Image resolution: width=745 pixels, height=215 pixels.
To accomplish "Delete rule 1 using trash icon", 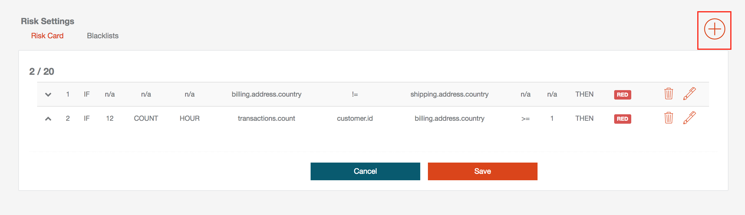I will point(669,94).
